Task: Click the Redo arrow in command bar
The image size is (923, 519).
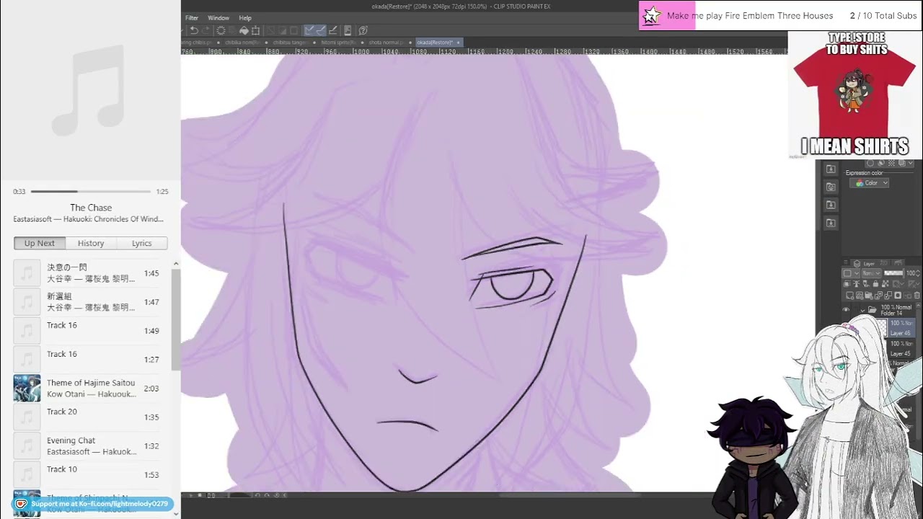Action: point(206,30)
